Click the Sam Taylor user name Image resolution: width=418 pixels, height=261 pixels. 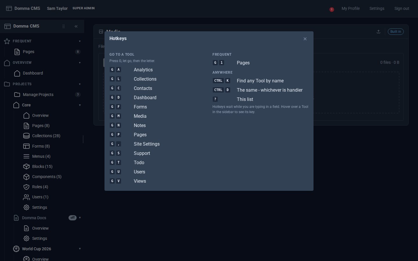(x=57, y=8)
